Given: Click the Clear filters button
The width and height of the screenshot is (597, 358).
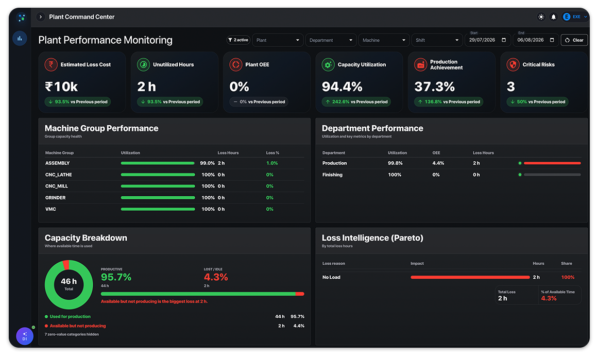Looking at the screenshot, I should pos(574,40).
